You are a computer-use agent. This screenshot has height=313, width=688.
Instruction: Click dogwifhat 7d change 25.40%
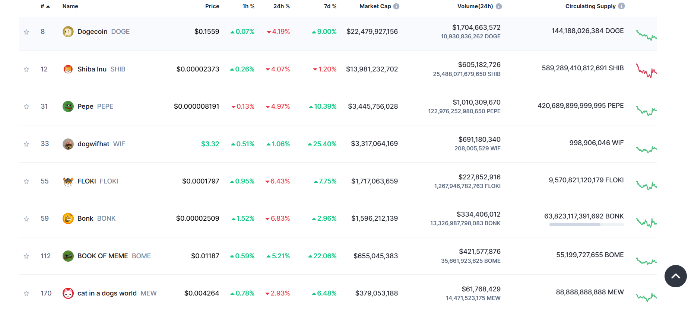pyautogui.click(x=322, y=144)
